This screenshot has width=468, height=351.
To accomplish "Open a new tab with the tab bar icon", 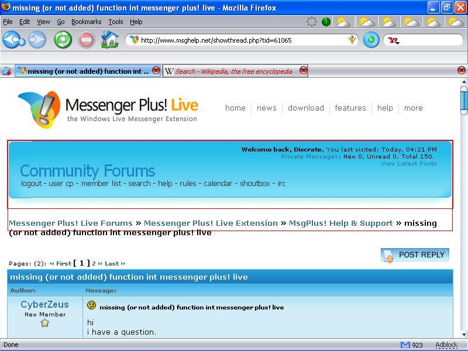I will point(6,71).
